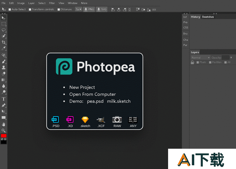Click the align bottom edges icon
236x169 pixels.
(149, 9)
